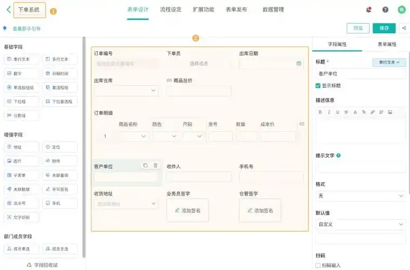Add a 图片 field

[22, 161]
